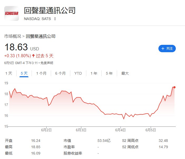Switch chart range to 1 年
This screenshot has height=159, width=185.
[94, 73]
